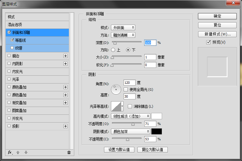Toggle the 预览 checkbox
The width and height of the screenshot is (242, 161).
(x=208, y=42)
